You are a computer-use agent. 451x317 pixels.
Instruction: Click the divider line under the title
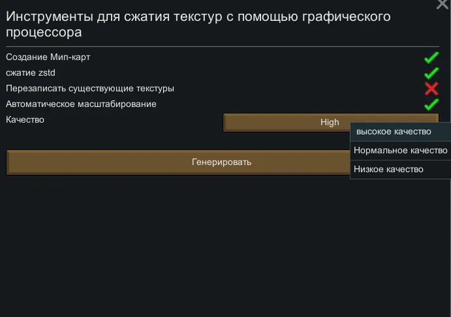point(222,47)
